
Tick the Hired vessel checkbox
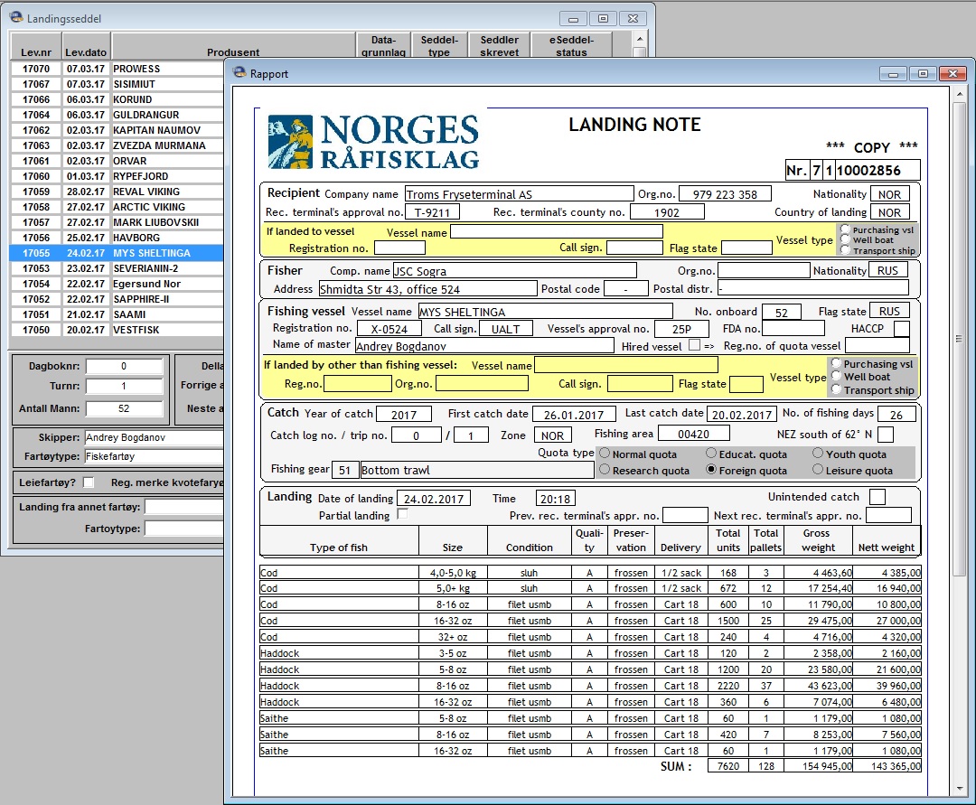coord(694,344)
